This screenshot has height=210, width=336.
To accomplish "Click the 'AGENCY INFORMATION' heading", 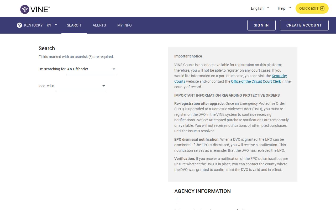I will [x=202, y=191].
